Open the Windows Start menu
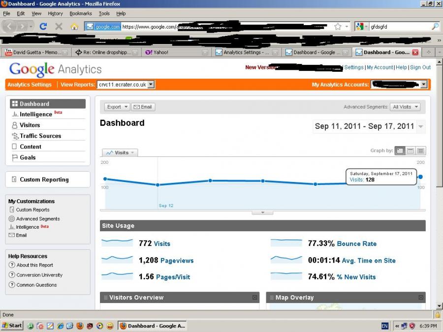The width and height of the screenshot is (443, 332). click(x=12, y=326)
